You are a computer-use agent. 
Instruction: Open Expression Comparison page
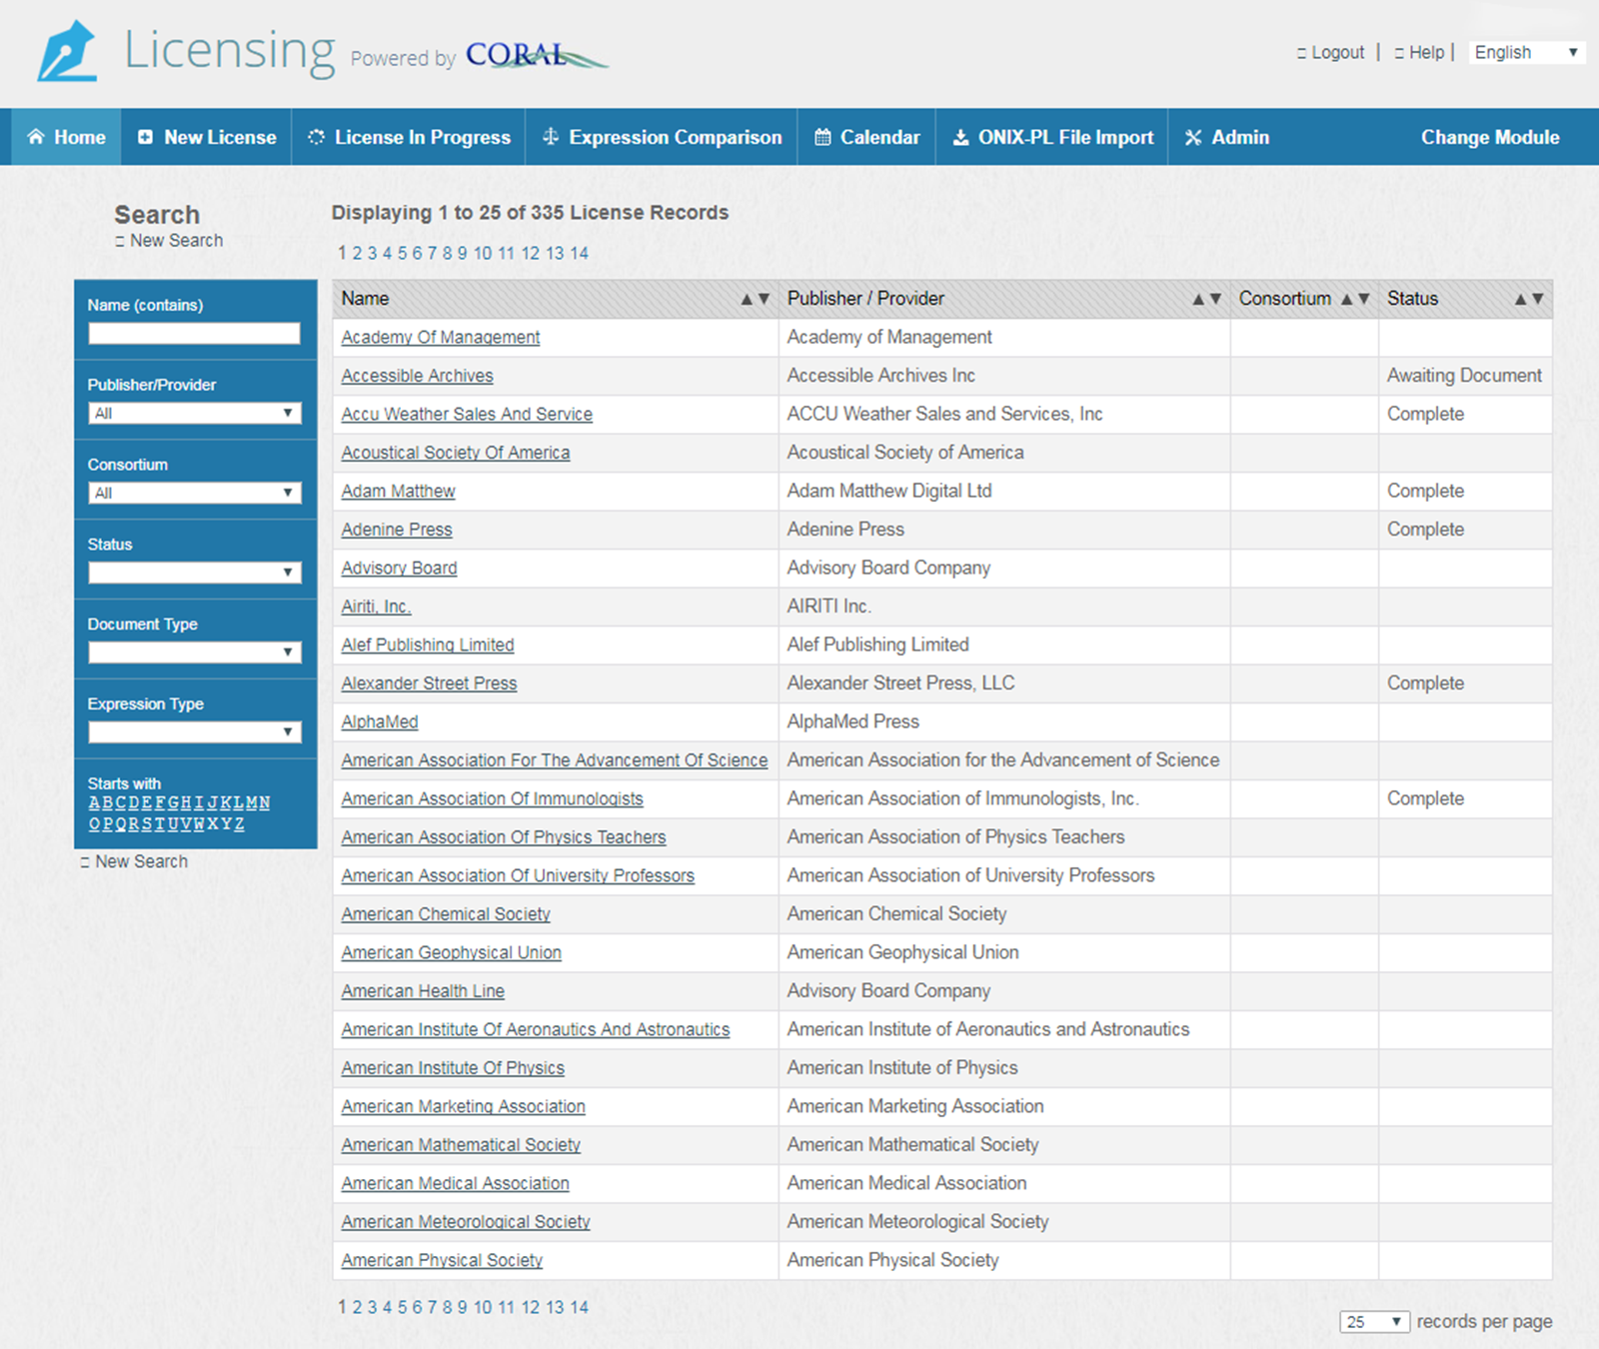pos(662,137)
